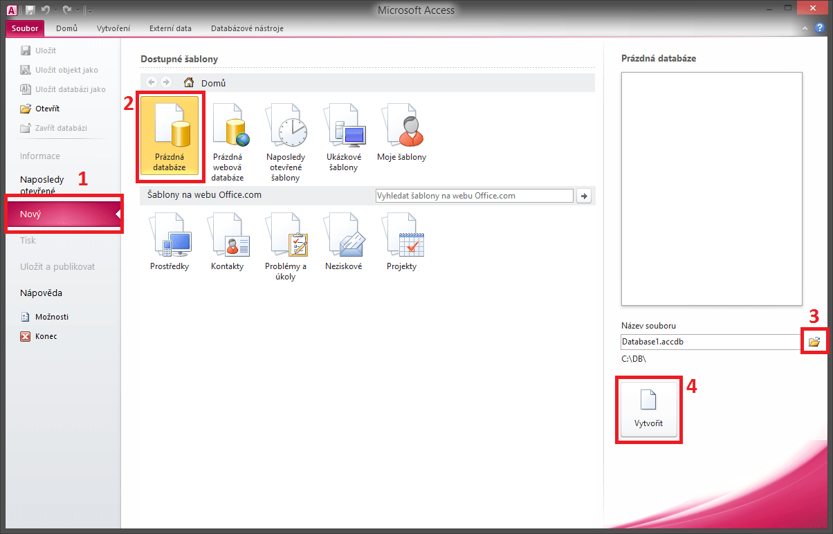Open the Nápověda section
Viewport: 833px width, 534px height.
(41, 293)
